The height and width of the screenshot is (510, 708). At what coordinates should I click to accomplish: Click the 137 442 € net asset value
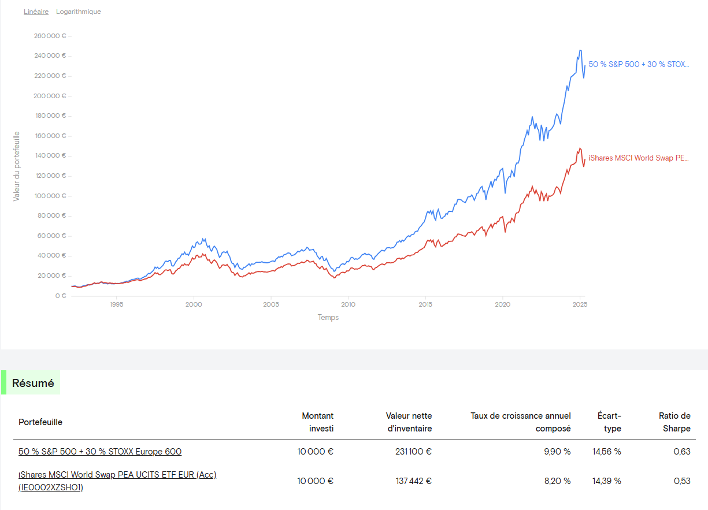412,481
